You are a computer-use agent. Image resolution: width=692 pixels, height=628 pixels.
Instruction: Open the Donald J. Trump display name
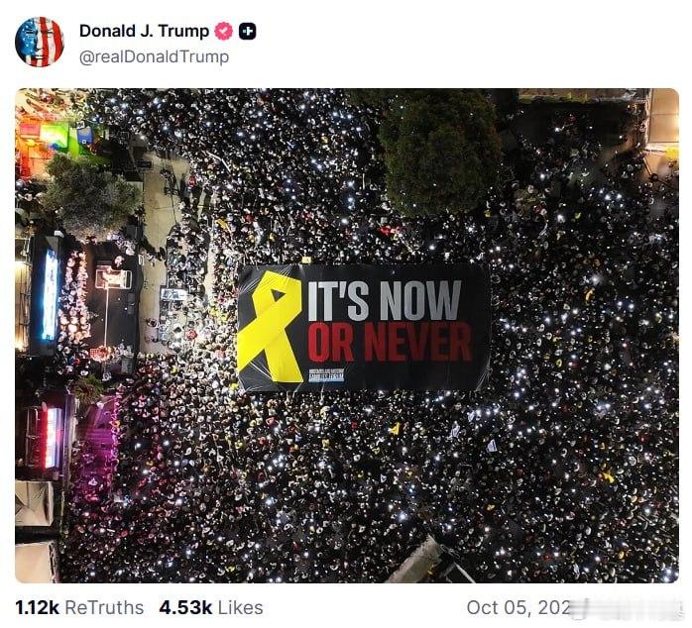pyautogui.click(x=144, y=31)
